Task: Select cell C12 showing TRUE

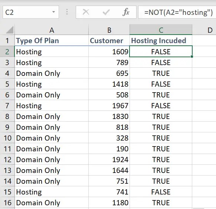Action: [x=161, y=159]
